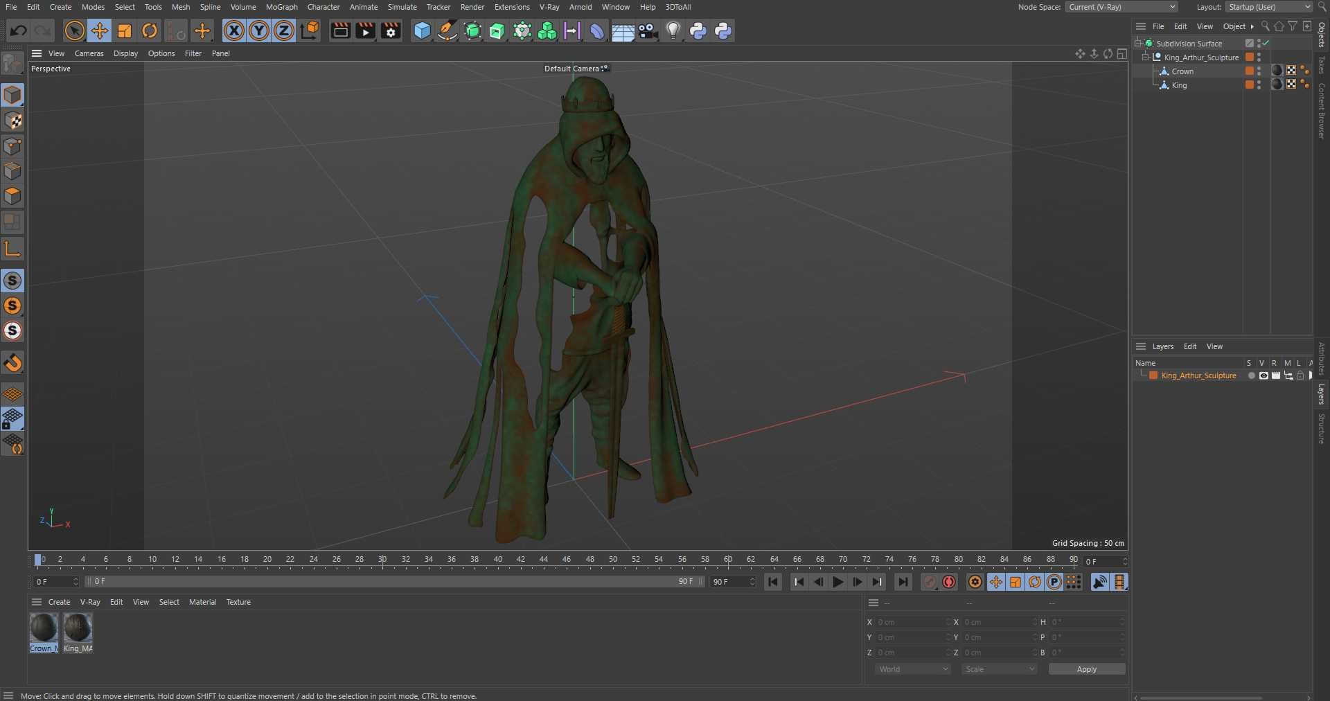Viewport: 1330px width, 701px height.
Task: Toggle Position keyframe recording button
Action: point(996,582)
